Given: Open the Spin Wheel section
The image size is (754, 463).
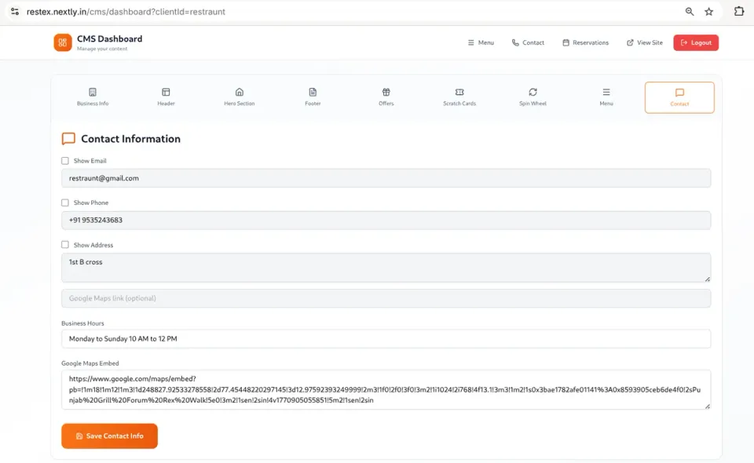Looking at the screenshot, I should point(533,96).
